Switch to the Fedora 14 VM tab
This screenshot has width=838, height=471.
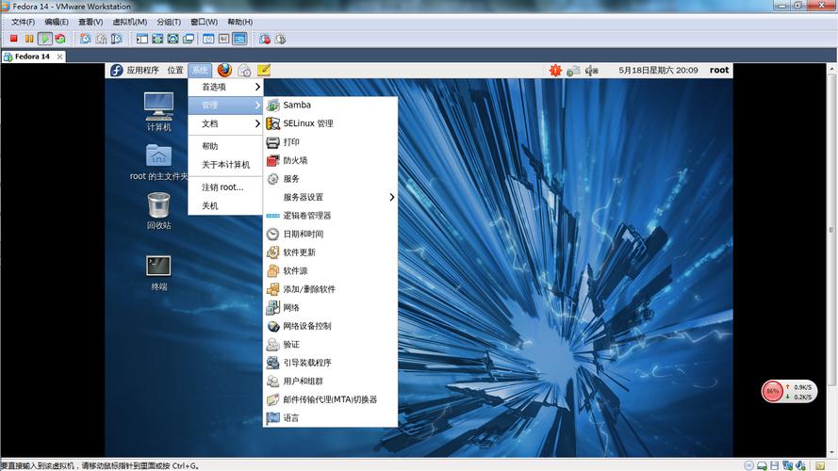32,57
